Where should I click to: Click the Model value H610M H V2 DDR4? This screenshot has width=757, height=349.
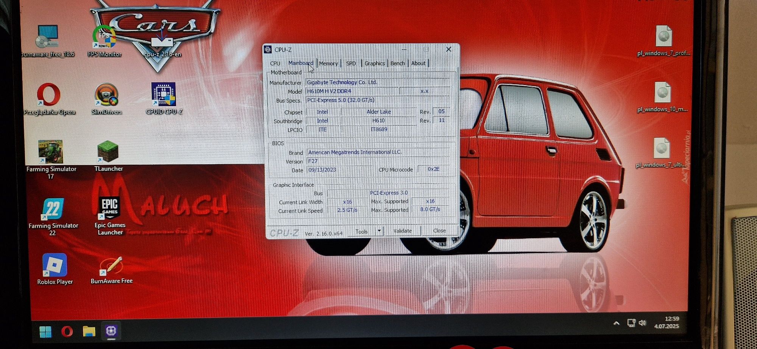(351, 91)
